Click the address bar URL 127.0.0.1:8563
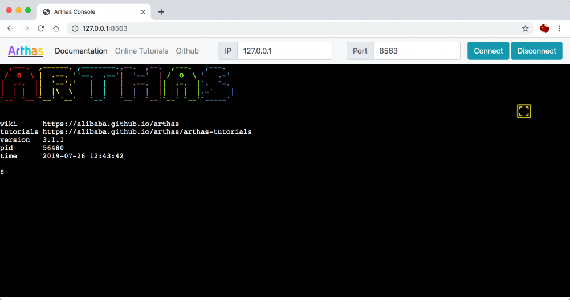The width and height of the screenshot is (570, 300). pos(105,28)
